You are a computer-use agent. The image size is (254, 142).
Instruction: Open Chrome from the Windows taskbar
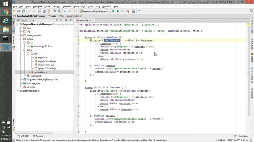point(6,12)
